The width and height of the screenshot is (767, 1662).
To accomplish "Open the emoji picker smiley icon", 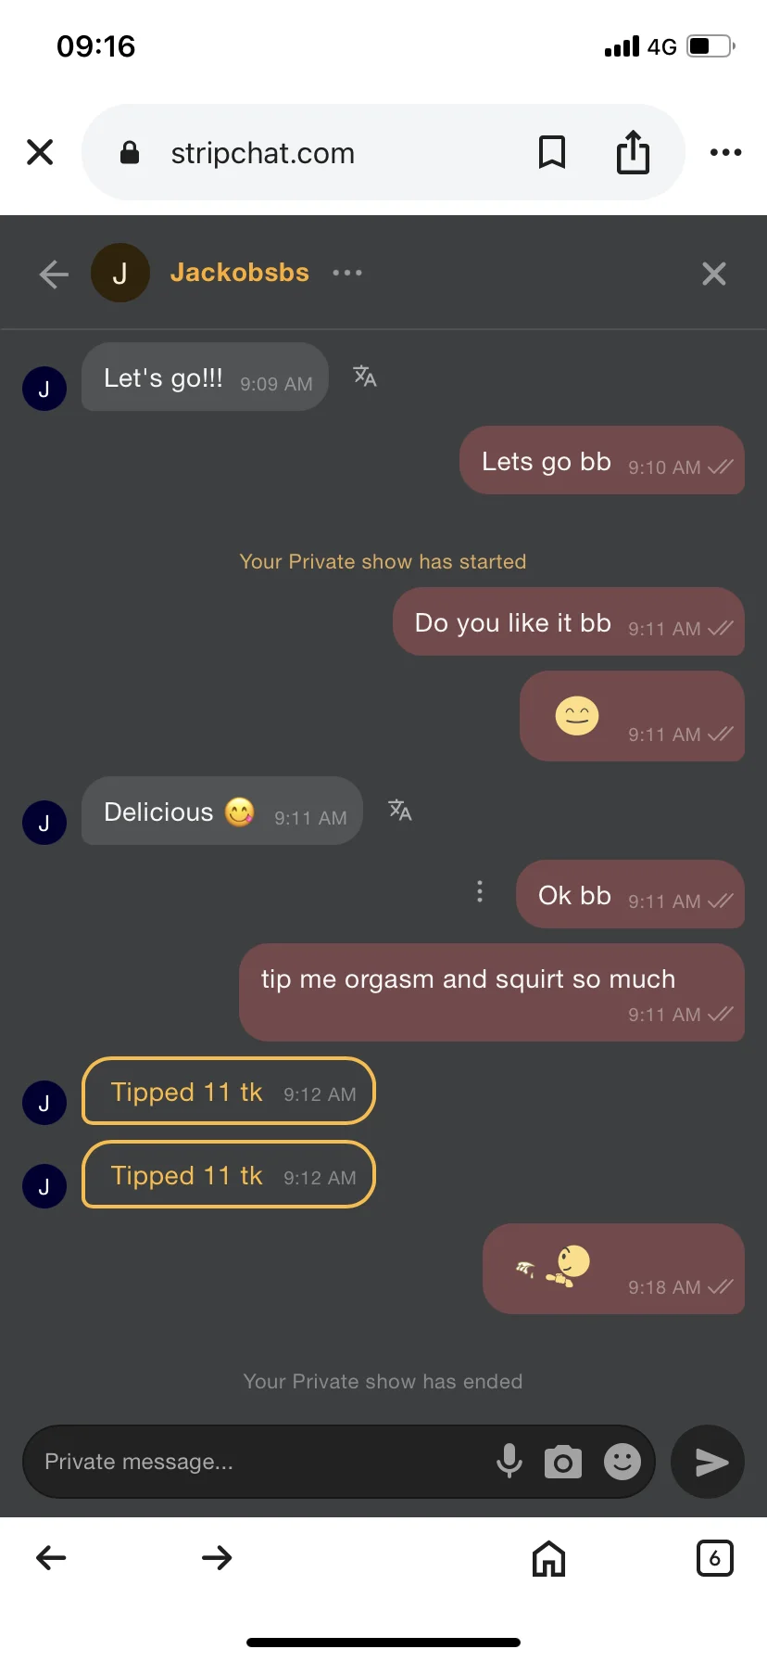I will click(622, 1462).
